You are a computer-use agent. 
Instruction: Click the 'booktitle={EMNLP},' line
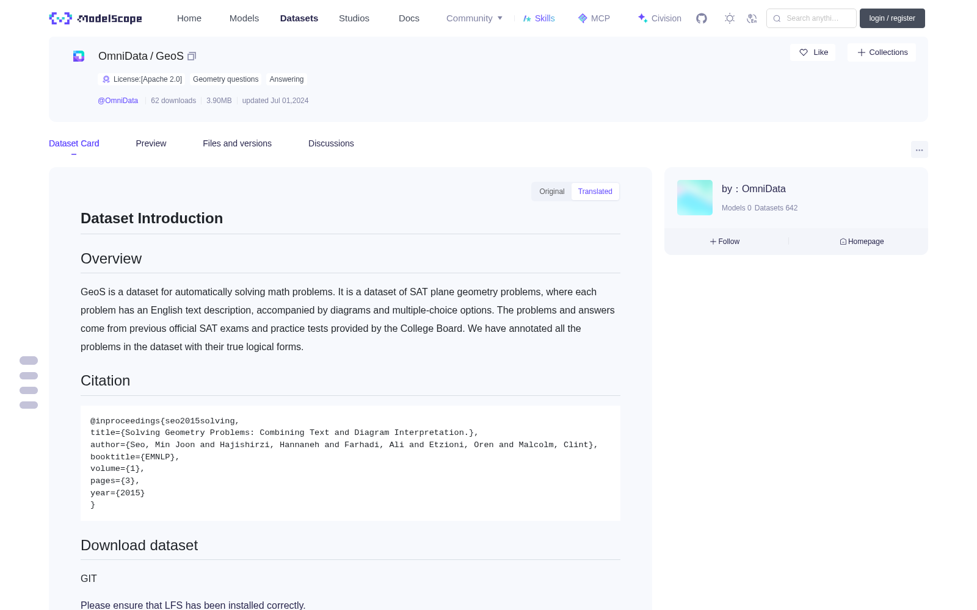click(x=135, y=457)
